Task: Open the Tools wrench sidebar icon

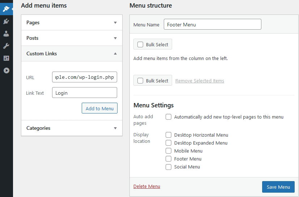Action: click(6, 46)
